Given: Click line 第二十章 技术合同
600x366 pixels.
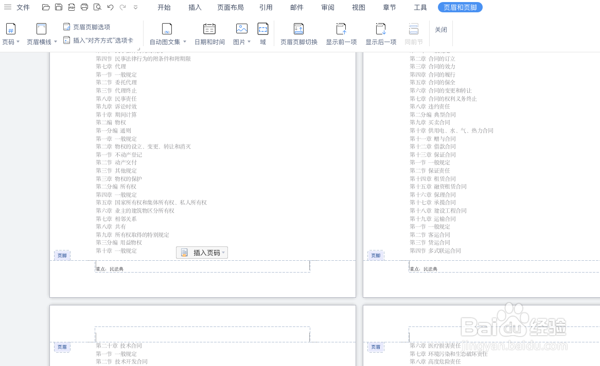Looking at the screenshot, I should click(x=119, y=346).
